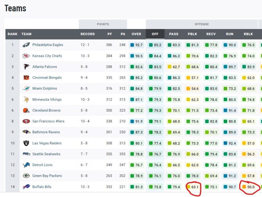Click the Cleveland Browns helmet logo
262x197 pixels.
click(x=26, y=110)
